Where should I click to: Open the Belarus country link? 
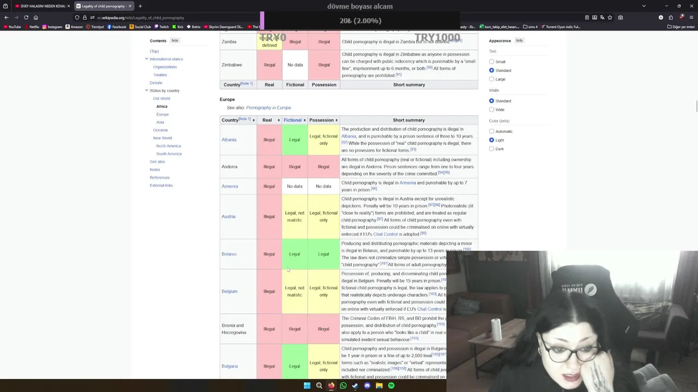tap(229, 254)
